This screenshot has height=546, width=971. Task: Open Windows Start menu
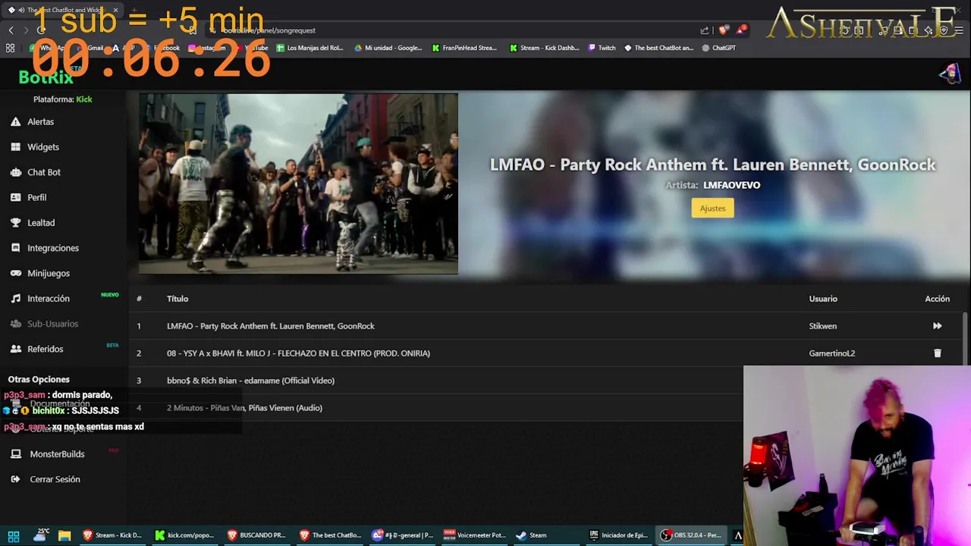[14, 535]
